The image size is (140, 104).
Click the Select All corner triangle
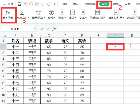[x=5, y=36]
